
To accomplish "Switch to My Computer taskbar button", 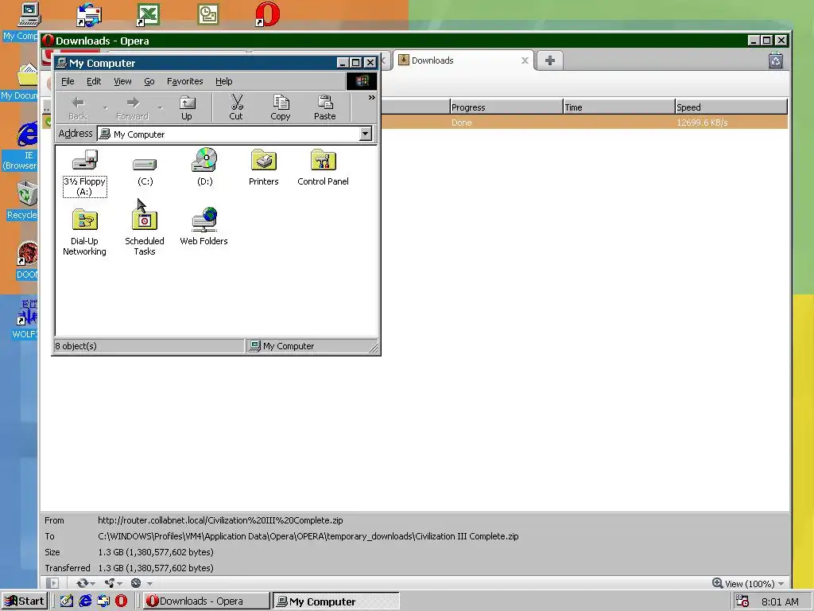I will [336, 601].
